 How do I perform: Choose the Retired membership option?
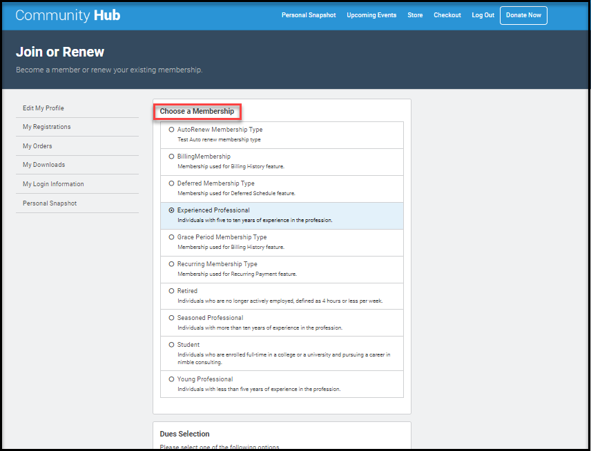[x=171, y=291]
